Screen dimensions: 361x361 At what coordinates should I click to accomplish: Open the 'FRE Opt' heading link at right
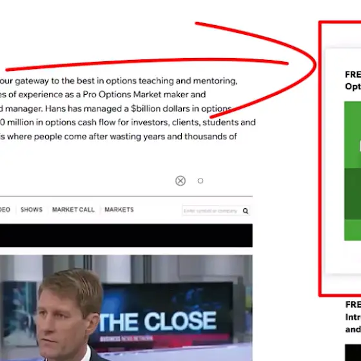tap(353, 81)
